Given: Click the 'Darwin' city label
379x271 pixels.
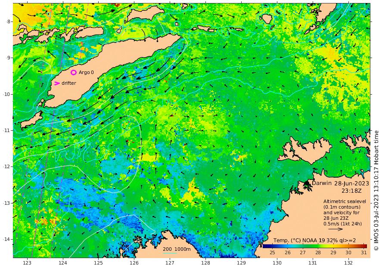Looking at the screenshot, I should coord(322,183).
